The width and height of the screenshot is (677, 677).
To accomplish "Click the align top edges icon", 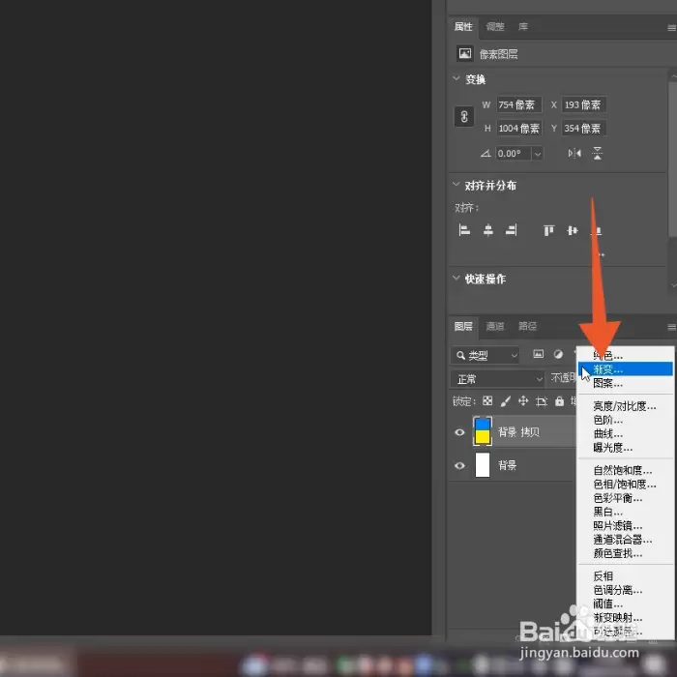I will [548, 230].
